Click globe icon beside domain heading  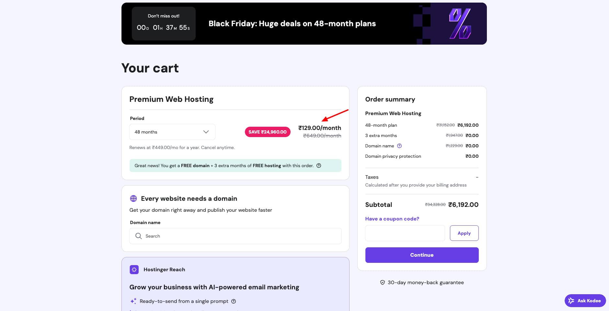(133, 198)
